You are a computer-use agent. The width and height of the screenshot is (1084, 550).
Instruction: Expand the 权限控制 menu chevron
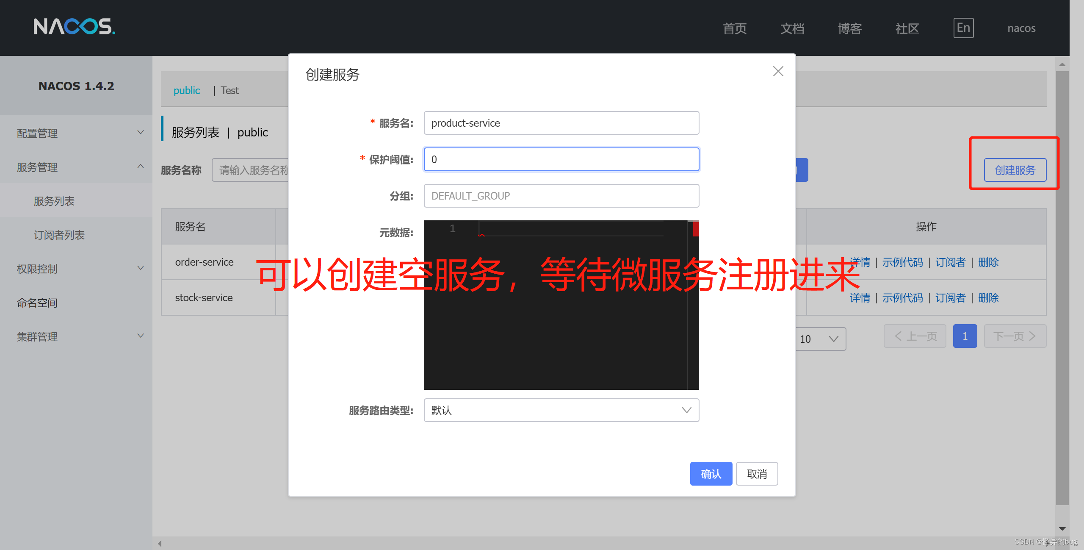click(141, 268)
